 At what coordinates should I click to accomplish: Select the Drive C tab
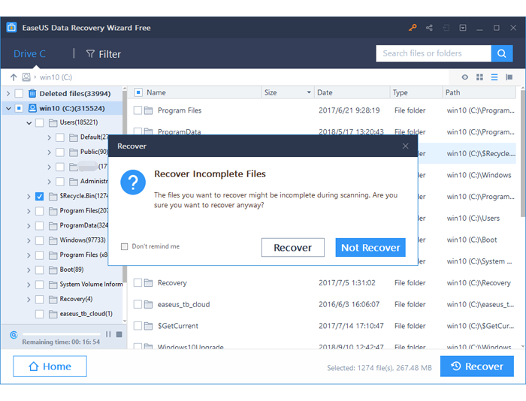[x=29, y=53]
